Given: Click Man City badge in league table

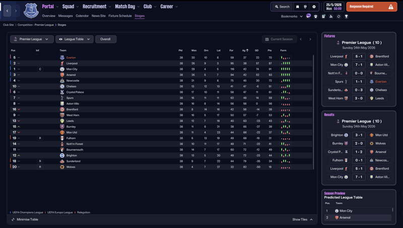Looking at the screenshot, I should (62, 69).
